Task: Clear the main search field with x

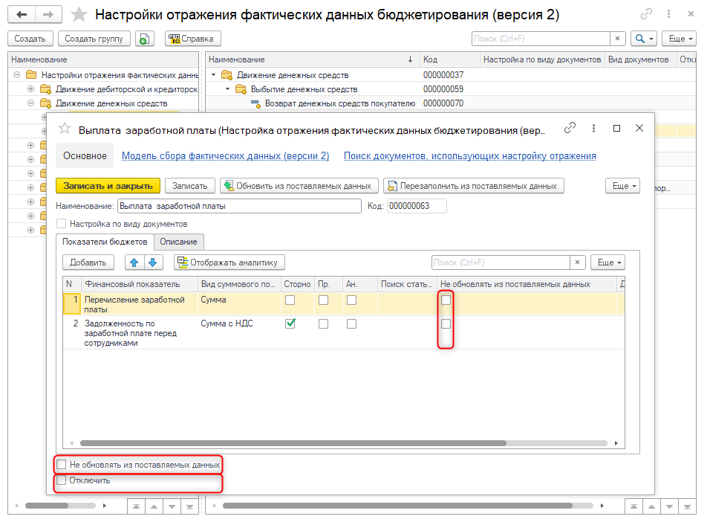Action: click(x=617, y=39)
